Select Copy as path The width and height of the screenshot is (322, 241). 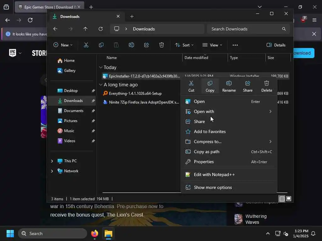pos(229,152)
